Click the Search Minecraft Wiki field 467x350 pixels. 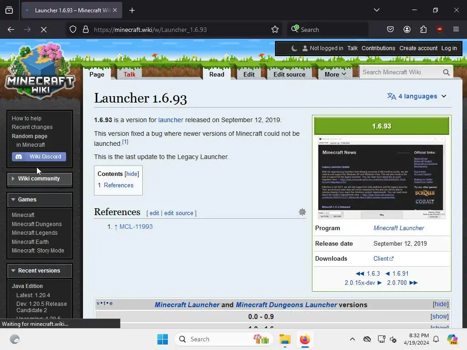pyautogui.click(x=400, y=72)
